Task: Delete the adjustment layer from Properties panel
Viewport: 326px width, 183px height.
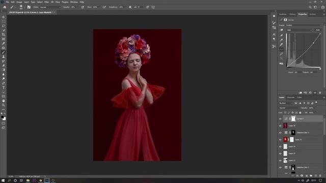Action: click(320, 93)
